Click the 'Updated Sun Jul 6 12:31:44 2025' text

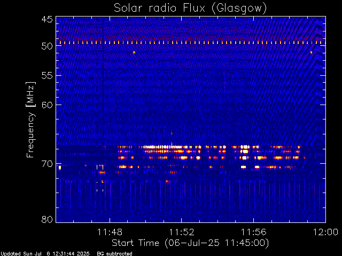45,254
